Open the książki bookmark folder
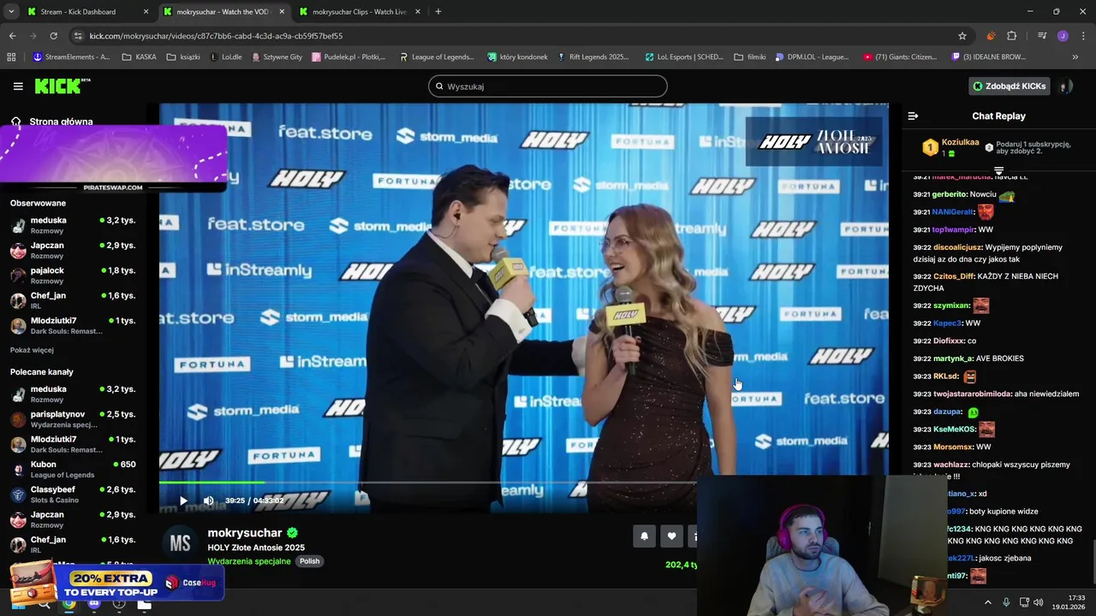Image resolution: width=1096 pixels, height=616 pixels. [x=183, y=57]
